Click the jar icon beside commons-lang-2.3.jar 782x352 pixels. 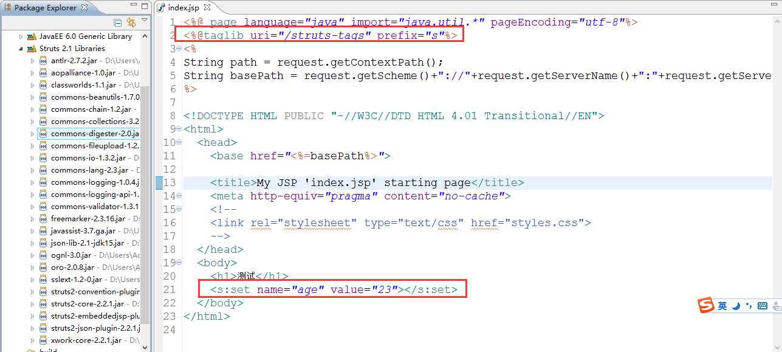[x=44, y=170]
